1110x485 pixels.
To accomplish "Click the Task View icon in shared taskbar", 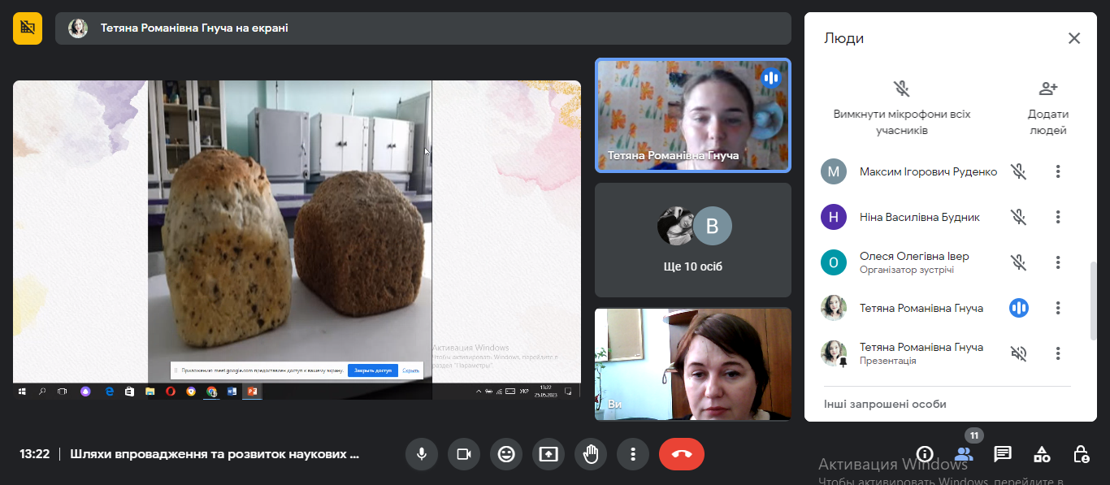I will 63,392.
